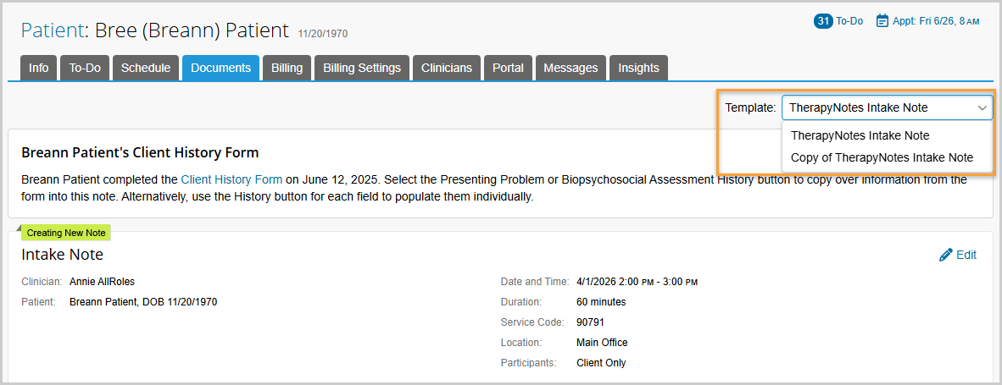Viewport: 1002px width, 385px height.
Task: Click the Client Only participants value
Action: tap(601, 363)
